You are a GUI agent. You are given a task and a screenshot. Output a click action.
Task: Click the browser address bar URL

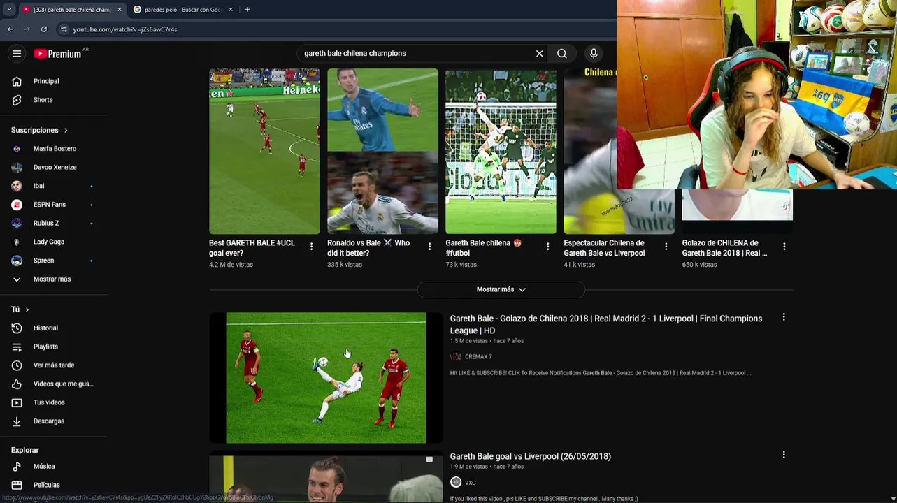(x=125, y=29)
